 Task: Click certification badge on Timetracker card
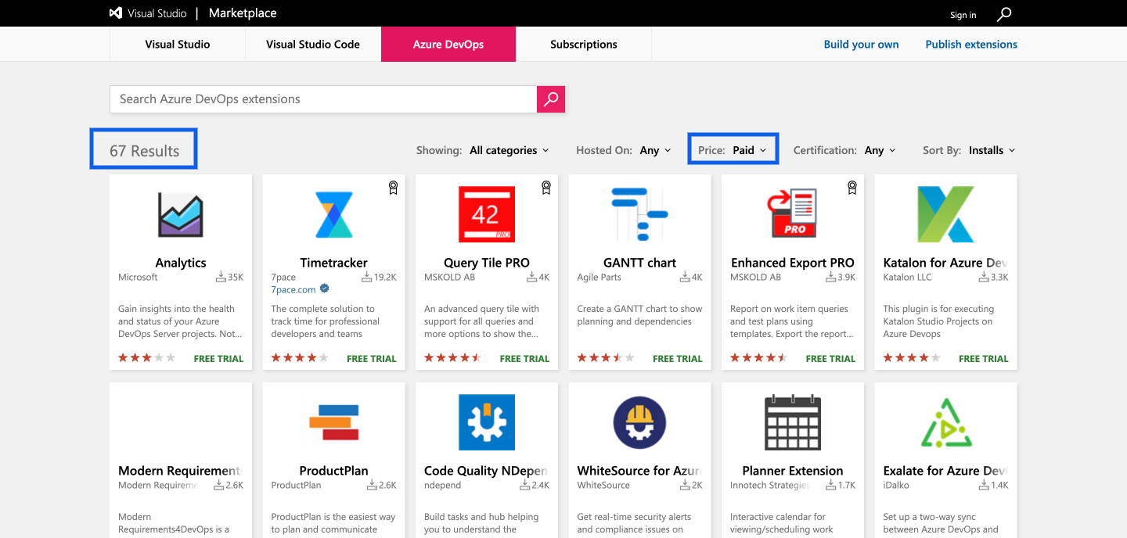393,188
